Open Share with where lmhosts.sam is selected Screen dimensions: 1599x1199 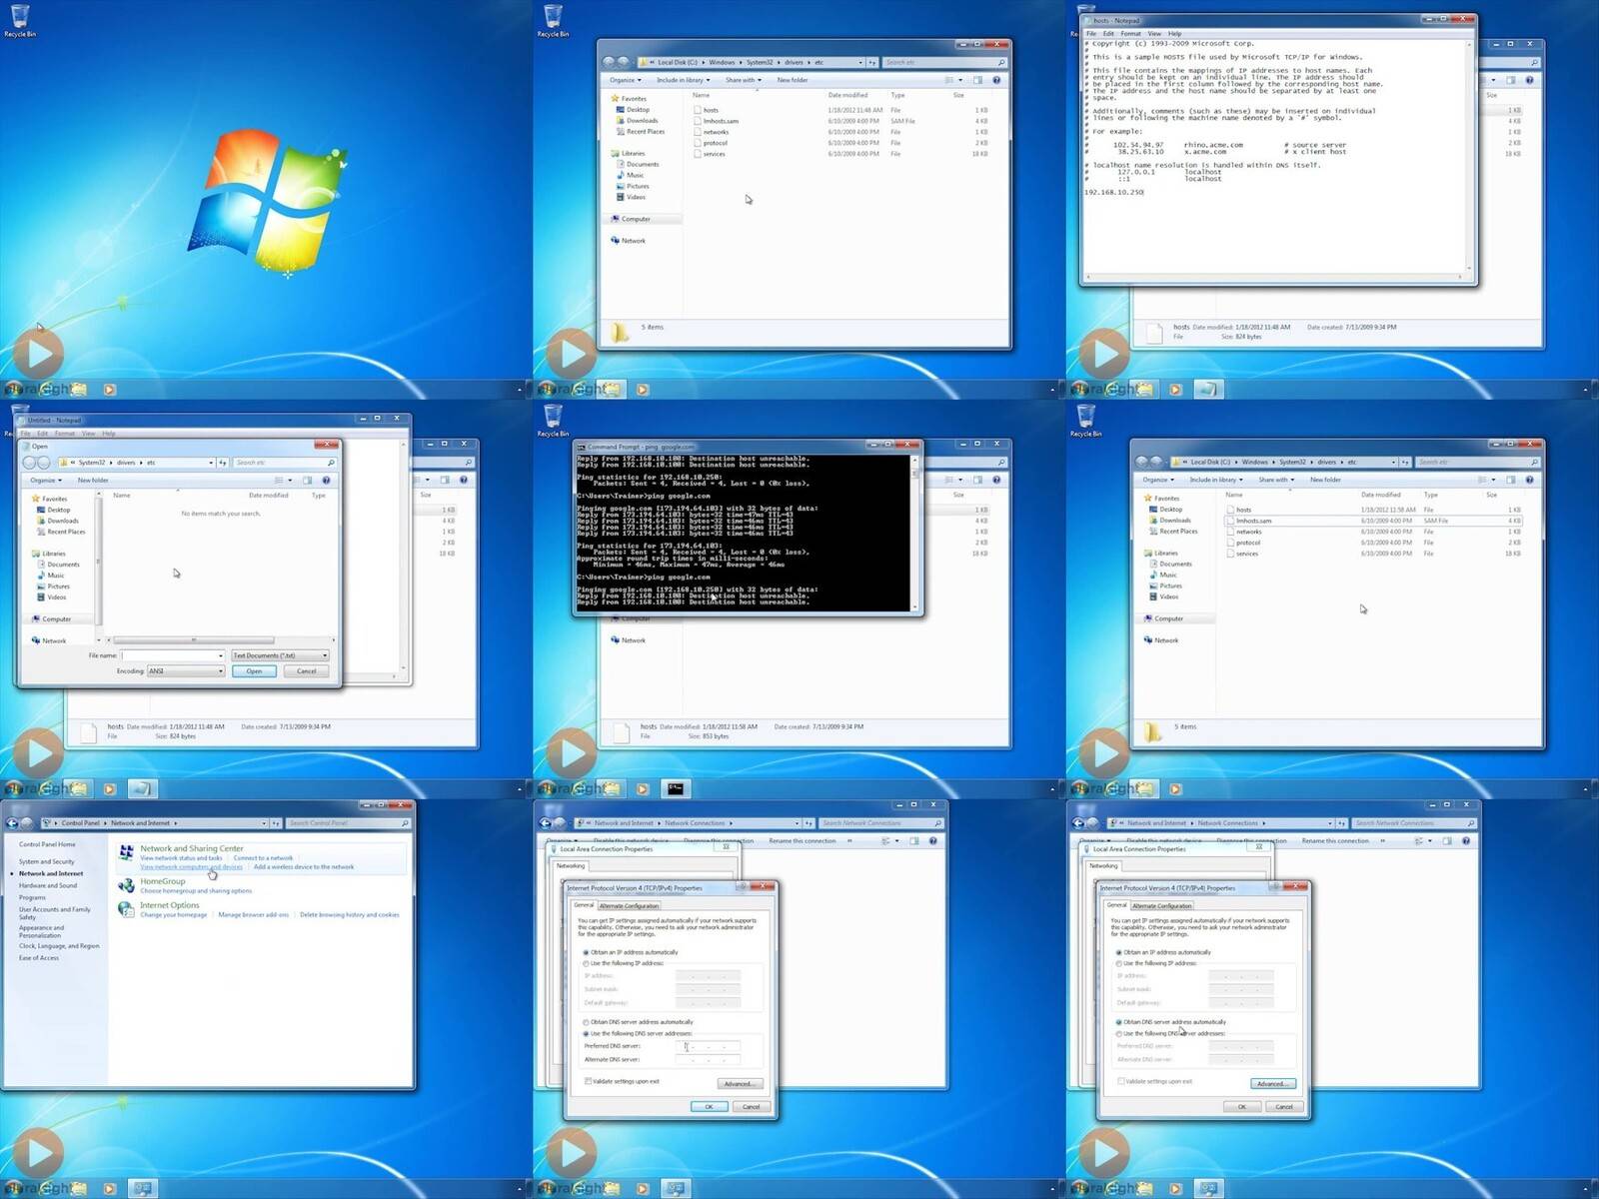(x=1276, y=480)
